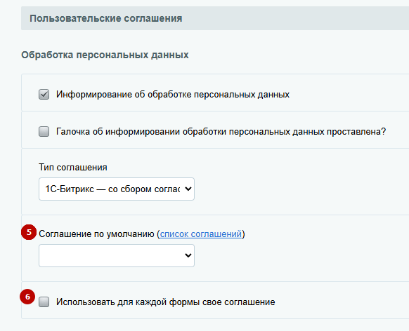This screenshot has height=331, width=409.
Task: Click the Соглашение по умолчанию label text
Action: click(96, 234)
